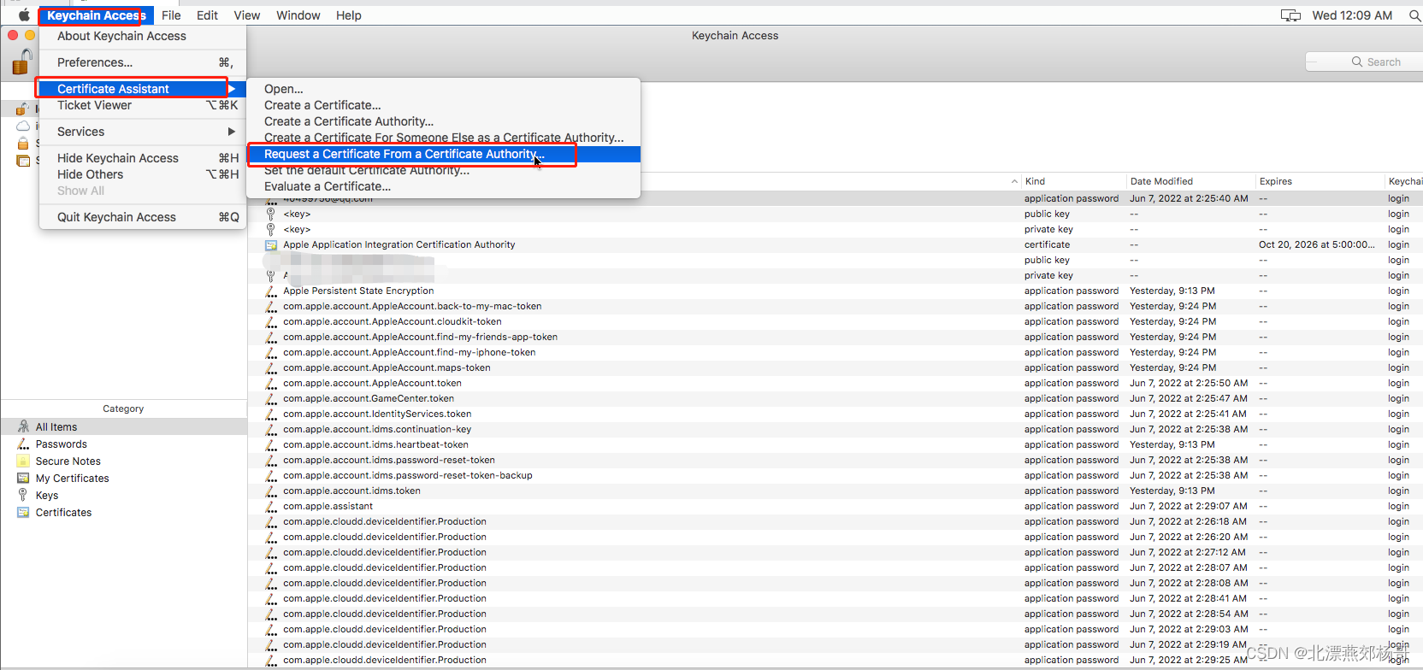Click the Passwords category icon
The width and height of the screenshot is (1423, 670).
click(23, 444)
